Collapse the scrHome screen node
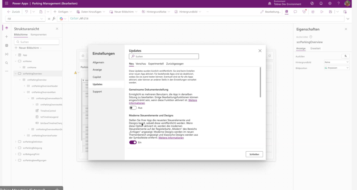357x190 pixels. [x=16, y=61]
